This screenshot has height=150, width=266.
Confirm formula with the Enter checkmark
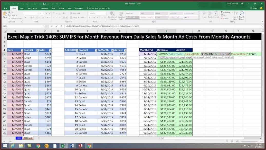pyautogui.click(x=56, y=26)
